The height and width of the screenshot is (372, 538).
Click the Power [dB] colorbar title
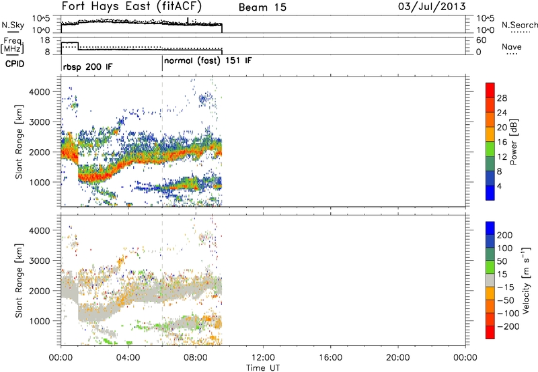coord(513,142)
